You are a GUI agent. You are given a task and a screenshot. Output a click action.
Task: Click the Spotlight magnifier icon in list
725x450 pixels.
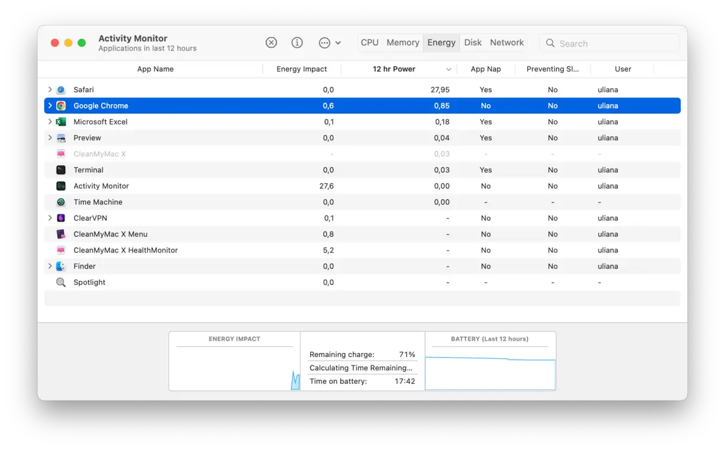[x=61, y=283]
